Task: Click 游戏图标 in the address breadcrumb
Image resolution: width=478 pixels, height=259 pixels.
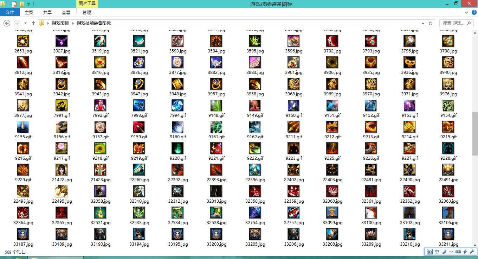Action: (x=60, y=23)
